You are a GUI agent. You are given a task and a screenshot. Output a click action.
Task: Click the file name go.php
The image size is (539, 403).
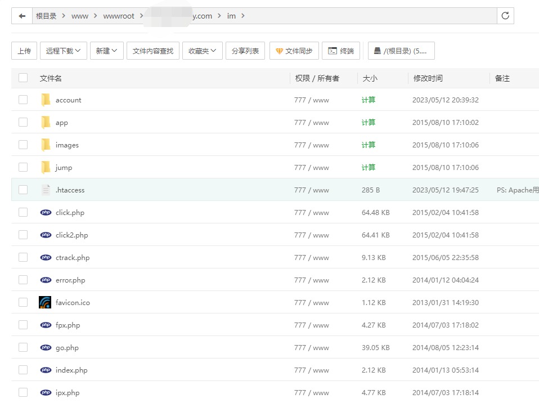(67, 348)
